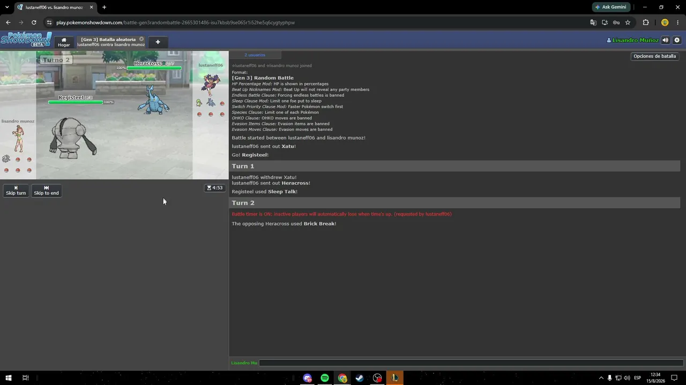Screen dimensions: 686x385
Task: Click the Pokémon Showdown logo
Action: [26, 40]
